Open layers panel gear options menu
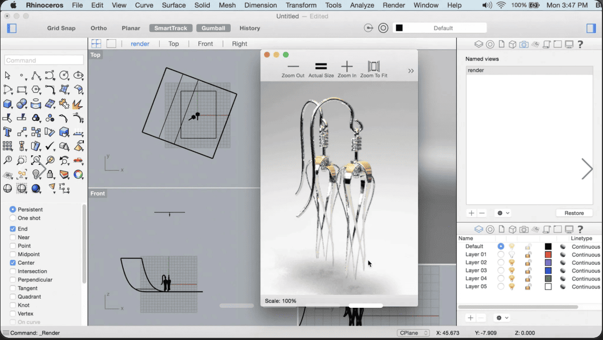 pyautogui.click(x=502, y=318)
